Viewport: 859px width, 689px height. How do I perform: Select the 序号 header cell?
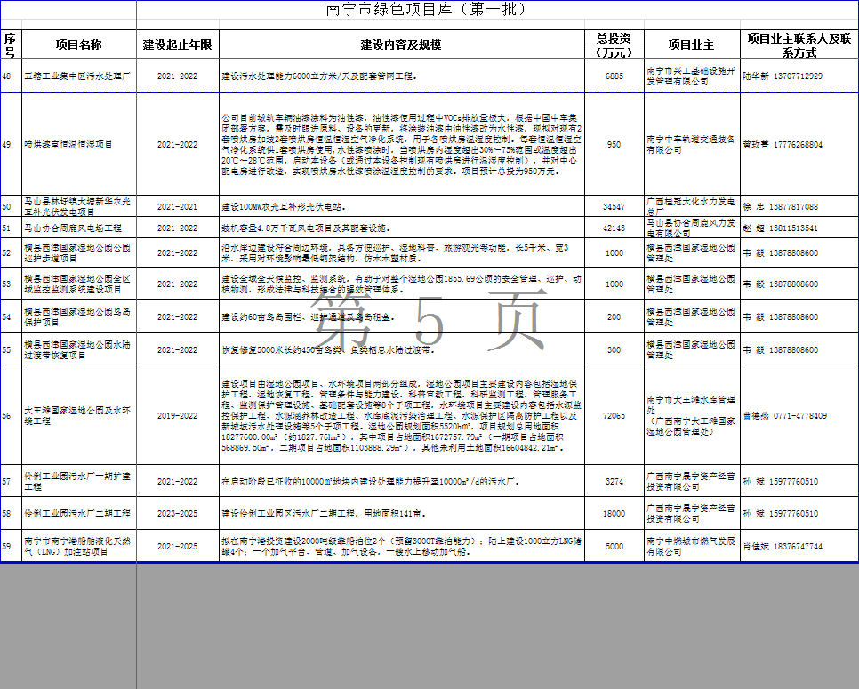pos(10,44)
